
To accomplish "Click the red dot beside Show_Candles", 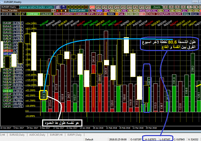I will point(58,11).
